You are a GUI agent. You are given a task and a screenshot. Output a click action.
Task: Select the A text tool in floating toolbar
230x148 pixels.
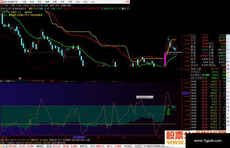pyautogui.click(x=138, y=97)
